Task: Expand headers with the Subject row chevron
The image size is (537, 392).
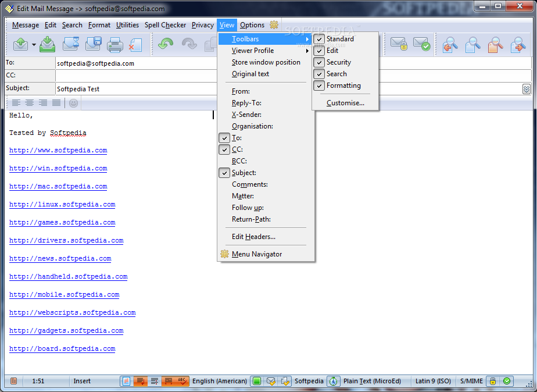Action: tap(527, 89)
